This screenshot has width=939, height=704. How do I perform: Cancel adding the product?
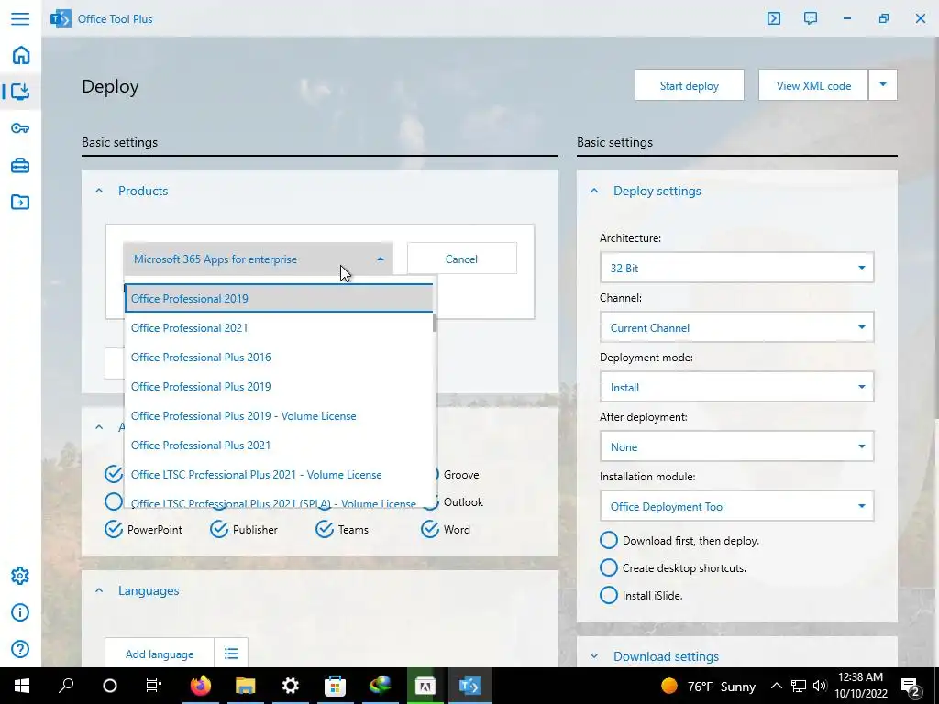pos(462,258)
